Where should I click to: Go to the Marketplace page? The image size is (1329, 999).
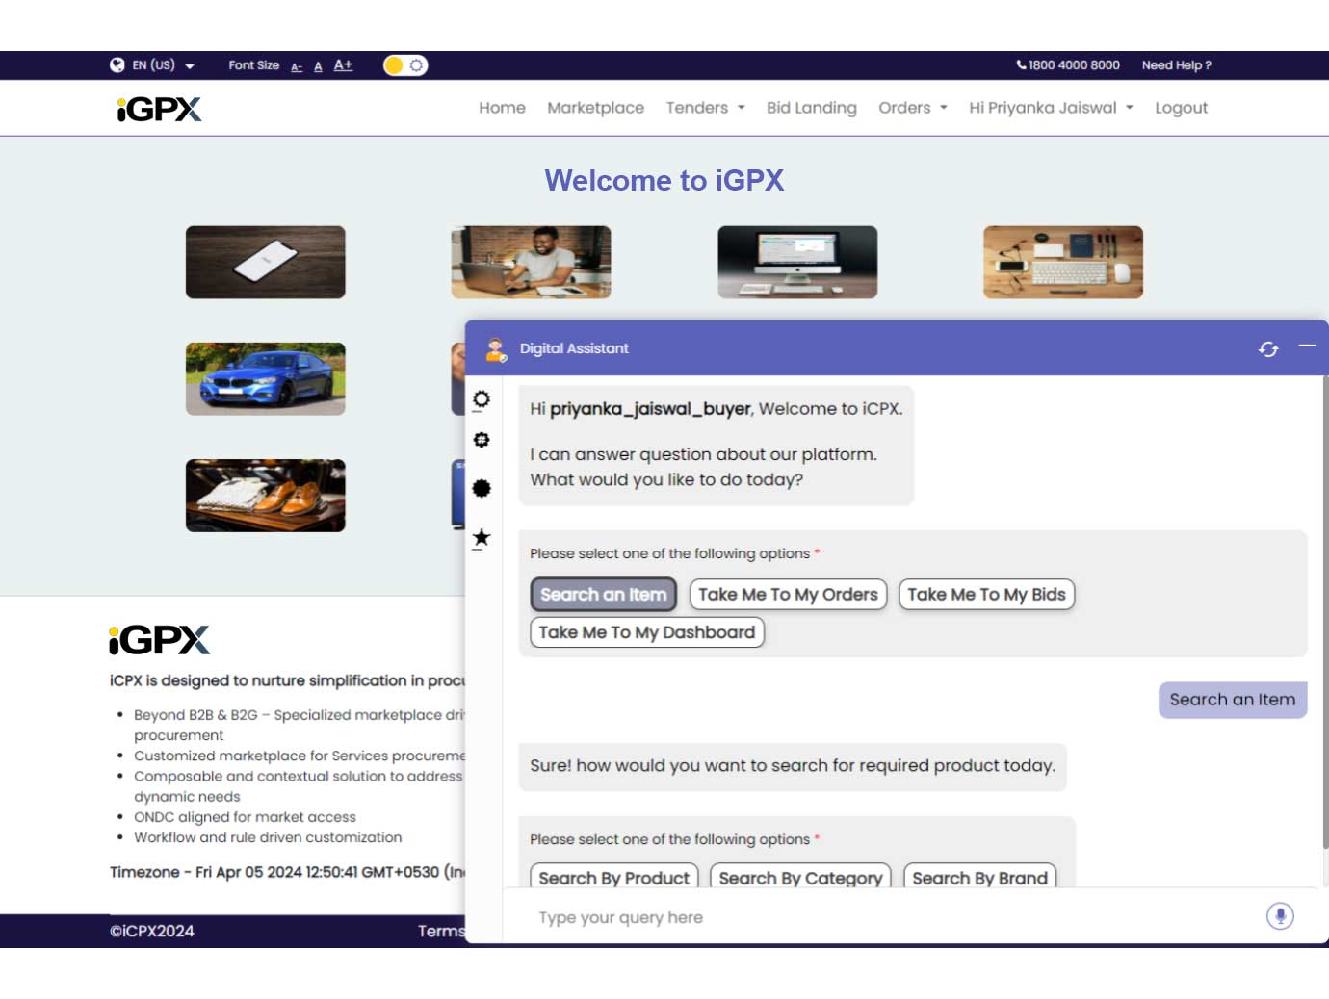click(595, 108)
